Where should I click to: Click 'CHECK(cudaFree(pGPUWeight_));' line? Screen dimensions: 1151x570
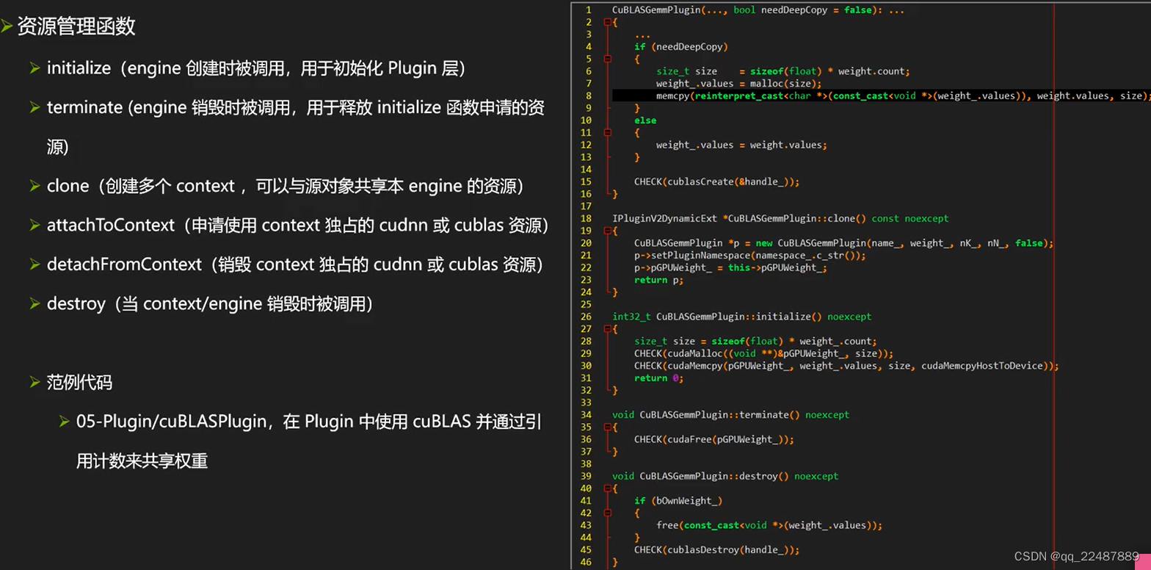[x=714, y=439]
